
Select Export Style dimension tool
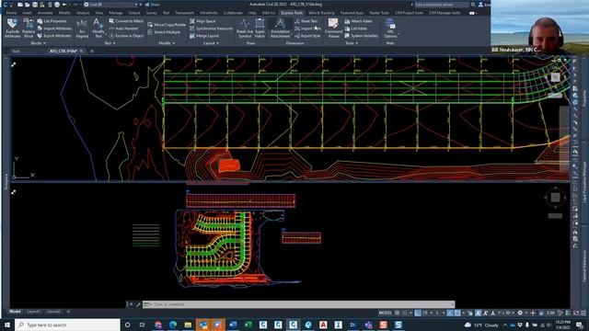click(307, 36)
